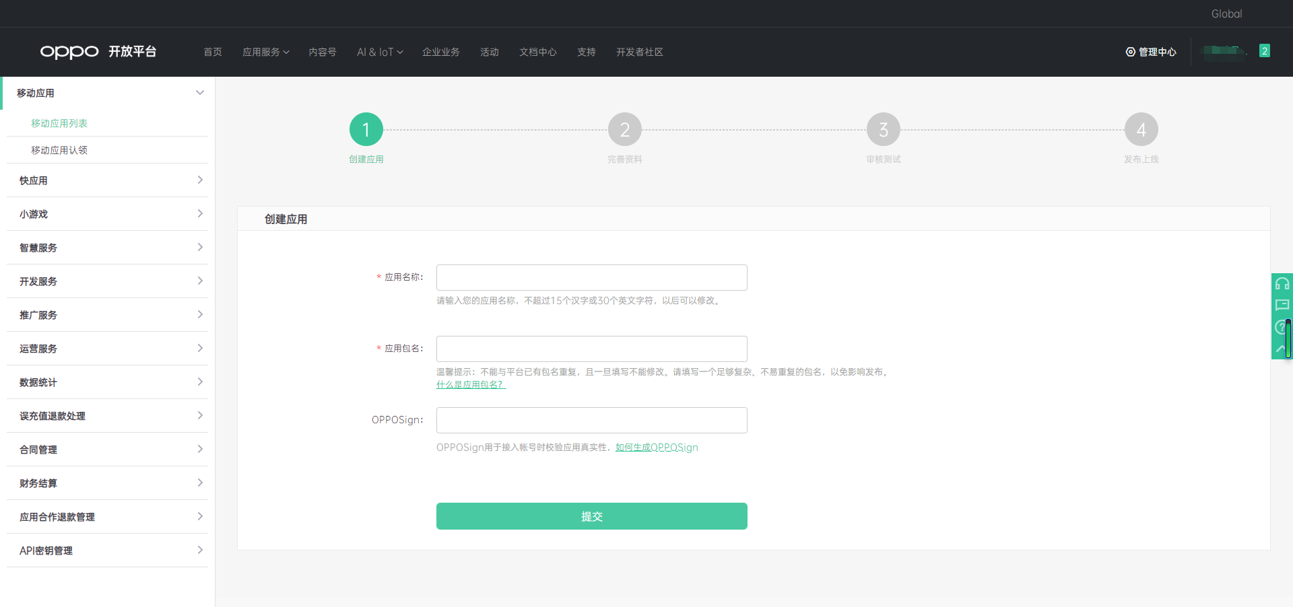
Task: Expand the 应用合作退款管理 sidebar section
Action: click(108, 517)
